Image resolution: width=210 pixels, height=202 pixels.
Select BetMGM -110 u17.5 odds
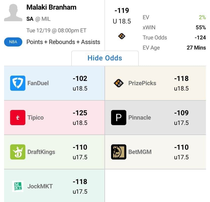[x=181, y=152]
